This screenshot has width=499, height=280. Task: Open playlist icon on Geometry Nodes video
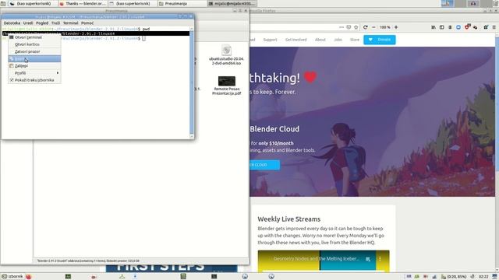[x=368, y=259]
